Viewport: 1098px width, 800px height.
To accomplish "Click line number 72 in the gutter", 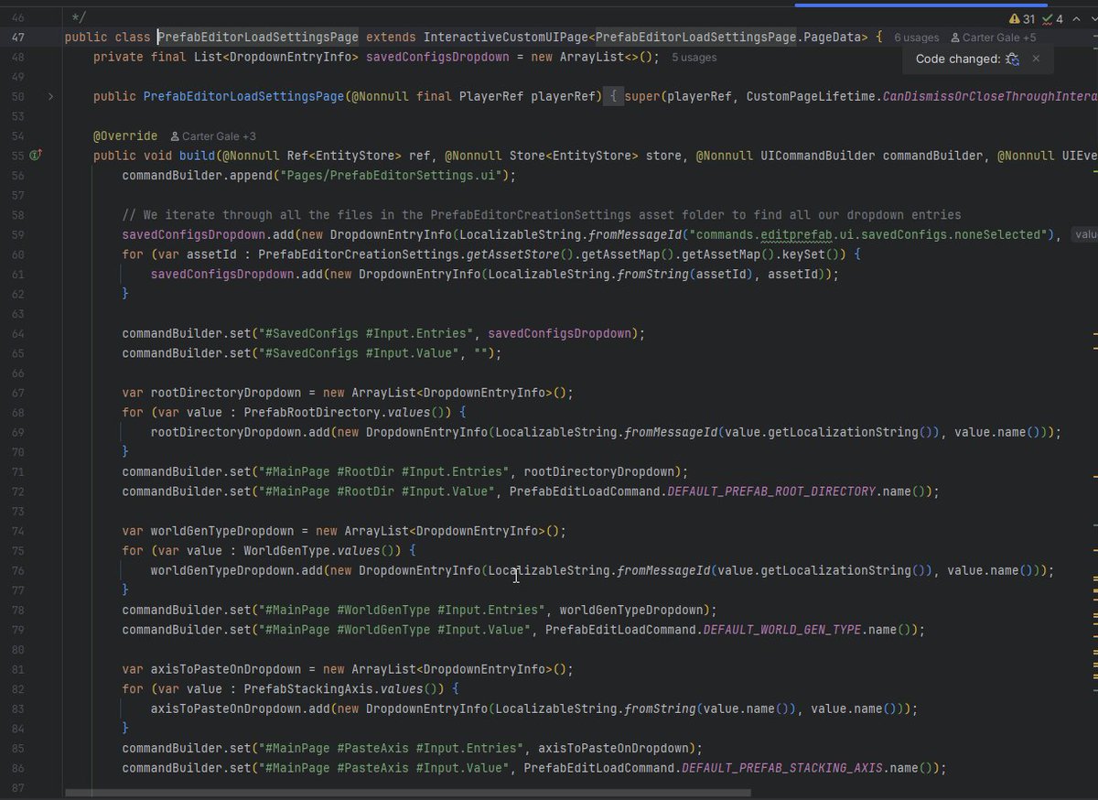I will (x=19, y=492).
